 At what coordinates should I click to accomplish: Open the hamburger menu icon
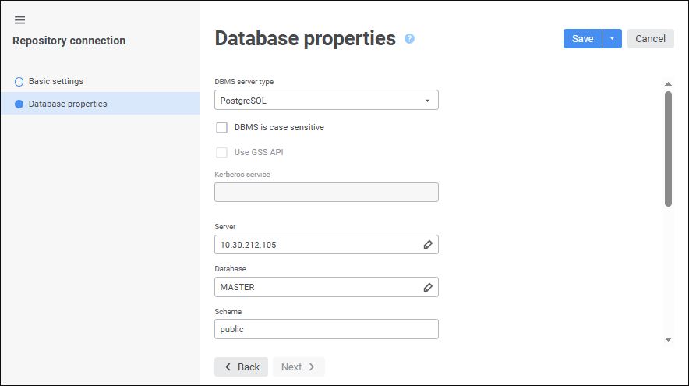(x=20, y=19)
